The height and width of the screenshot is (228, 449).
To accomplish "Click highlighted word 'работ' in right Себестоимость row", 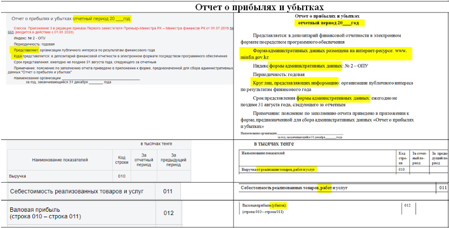I will (x=325, y=187).
